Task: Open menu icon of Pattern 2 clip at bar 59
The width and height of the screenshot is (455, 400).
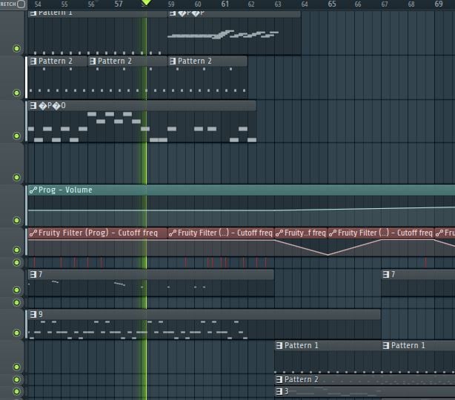Action: [173, 61]
